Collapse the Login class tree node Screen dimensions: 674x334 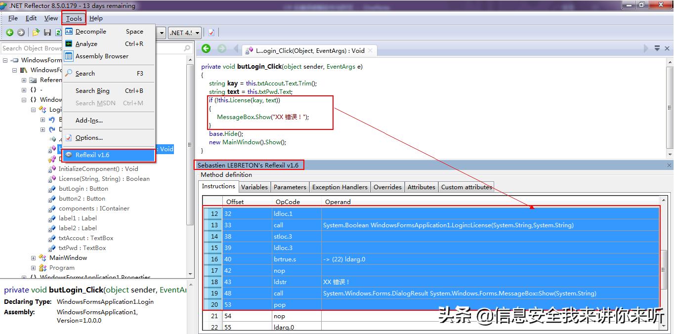point(34,110)
